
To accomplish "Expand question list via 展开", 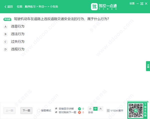I will click(121, 111).
